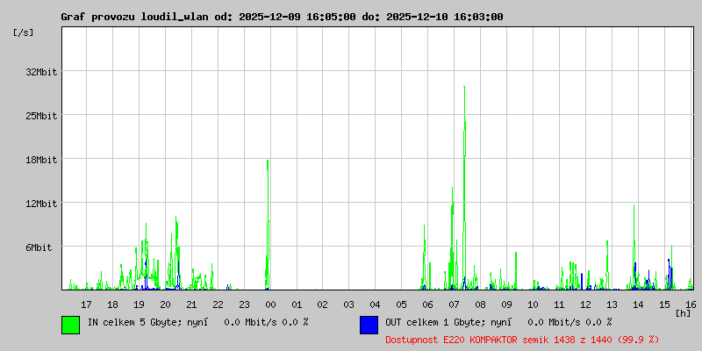Click the hour label 19 on x-axis
The width and height of the screenshot is (702, 351).
pyautogui.click(x=139, y=304)
